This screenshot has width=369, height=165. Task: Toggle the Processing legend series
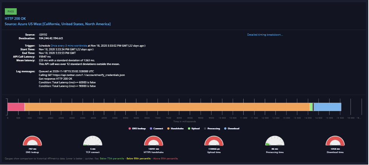[x=211, y=129]
